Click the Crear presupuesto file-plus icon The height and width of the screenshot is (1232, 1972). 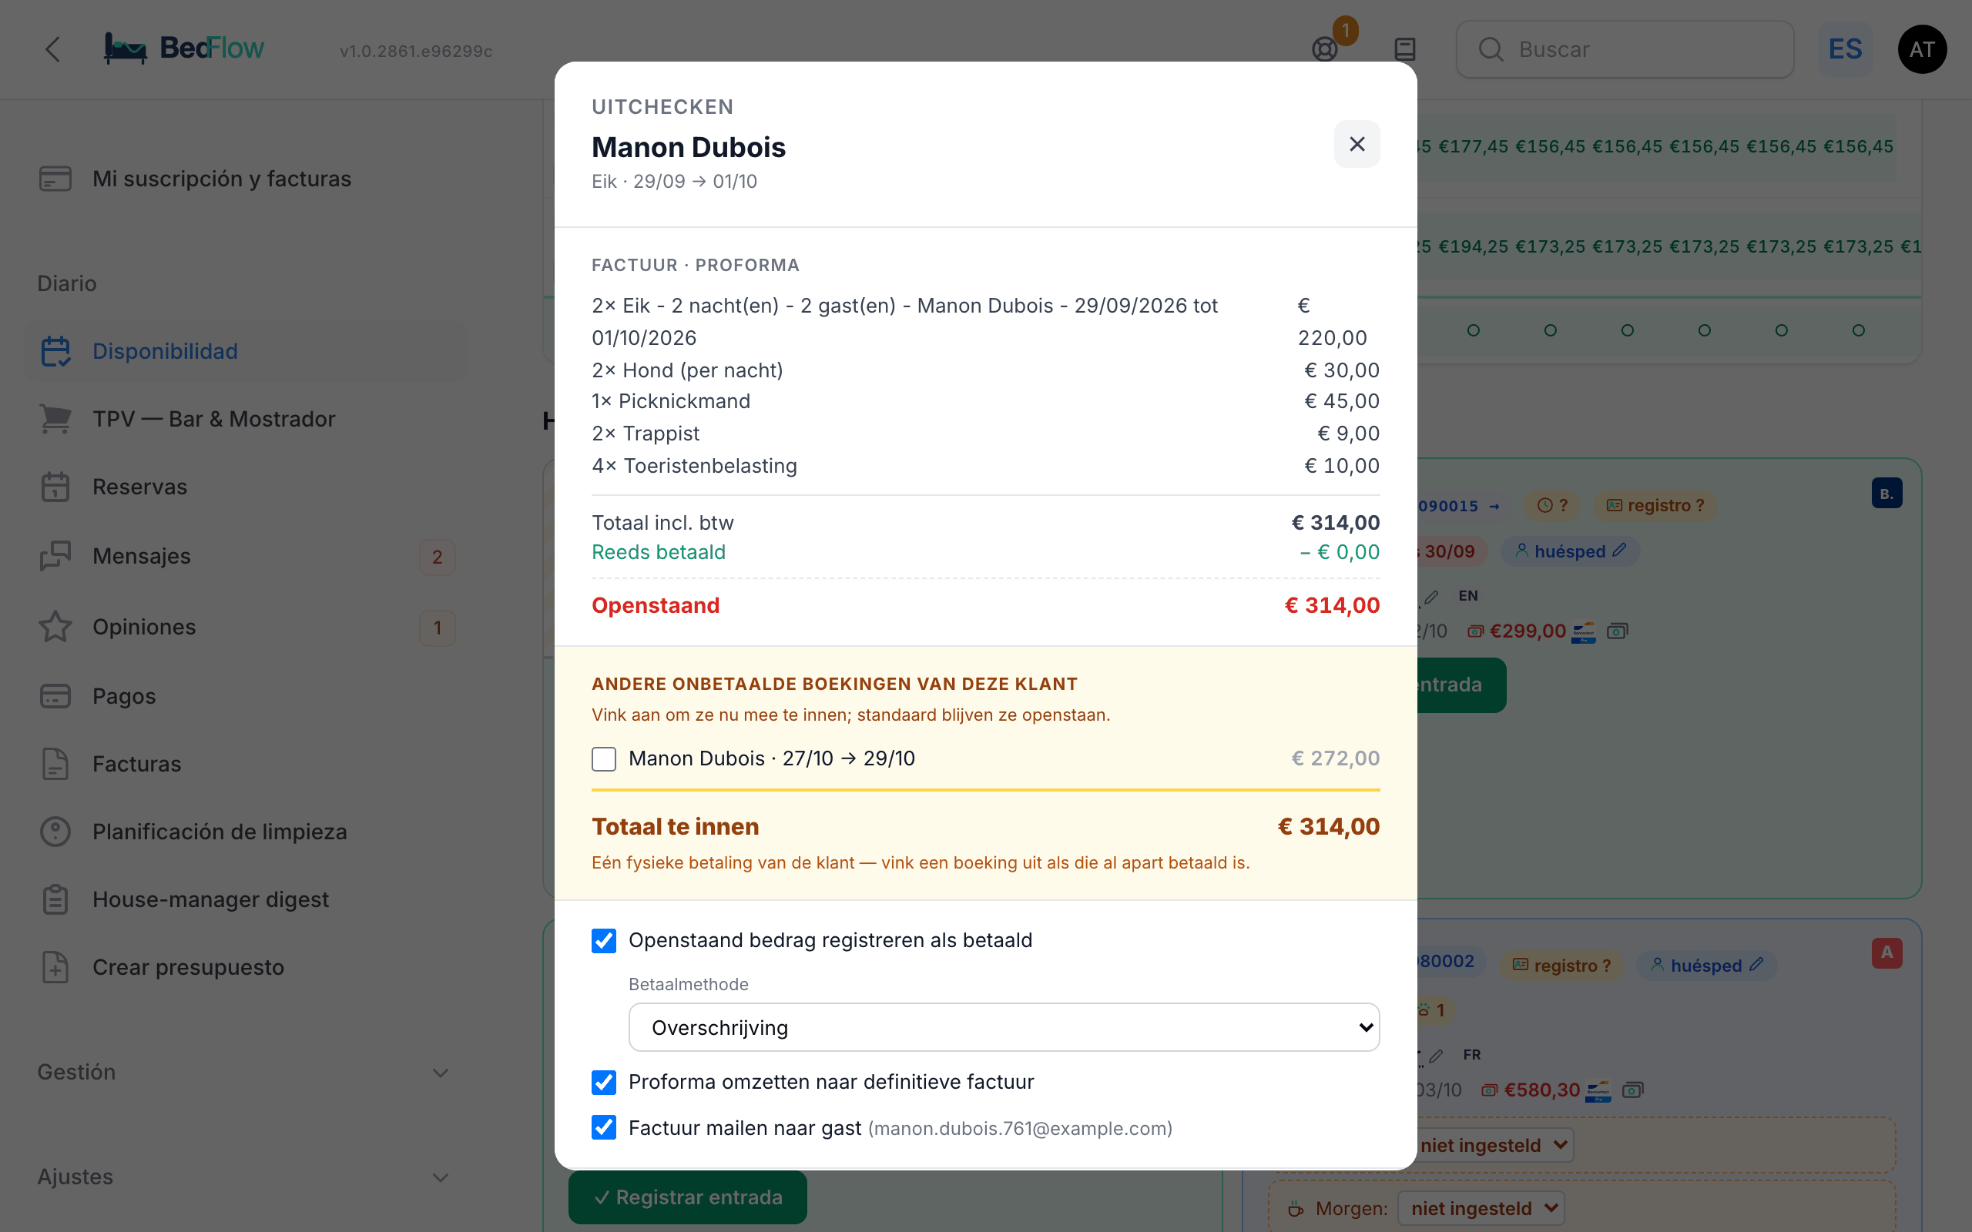55,967
